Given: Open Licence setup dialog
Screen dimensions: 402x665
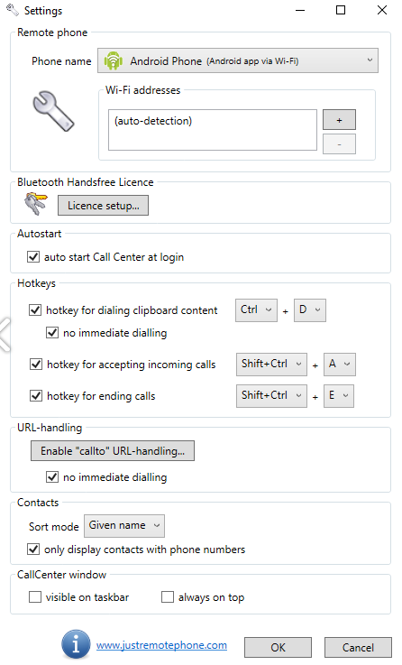Looking at the screenshot, I should pos(103,205).
